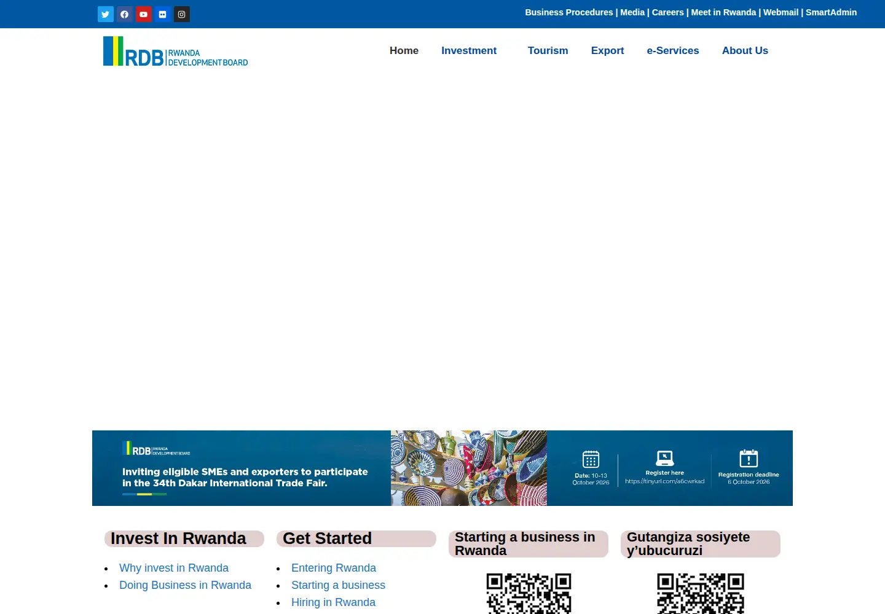
Task: Open the Business Procedures link
Action: tap(569, 12)
